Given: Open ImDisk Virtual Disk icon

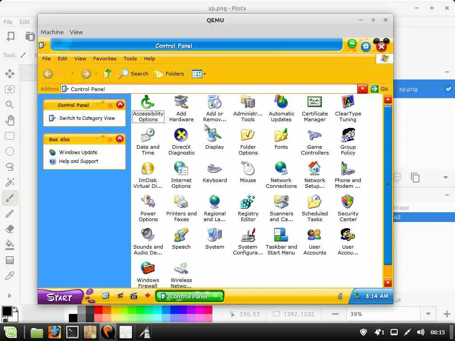Looking at the screenshot, I should click(x=148, y=175).
